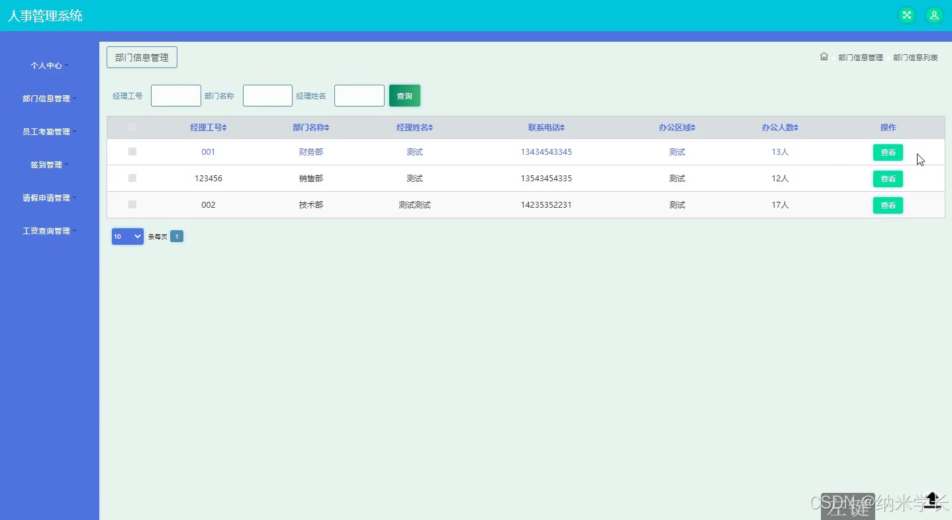
Task: Click the 测试测试 manager name cell
Action: (x=414, y=204)
